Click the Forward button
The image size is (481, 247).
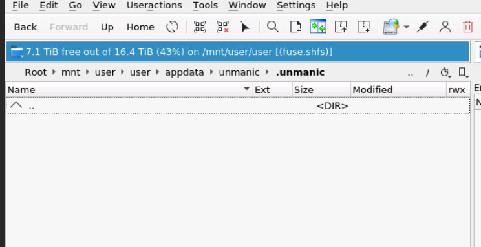point(69,27)
